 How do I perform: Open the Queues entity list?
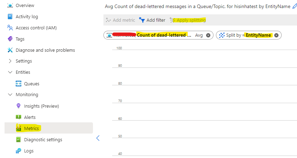click(32, 84)
